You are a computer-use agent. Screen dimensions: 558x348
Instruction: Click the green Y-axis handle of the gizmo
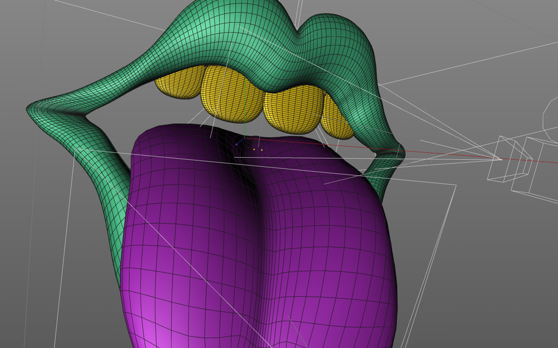[x=245, y=106]
